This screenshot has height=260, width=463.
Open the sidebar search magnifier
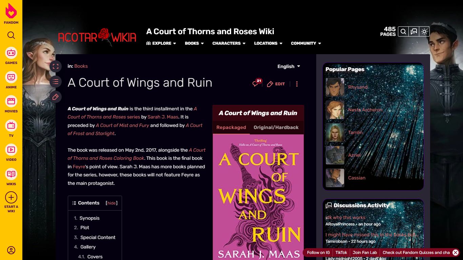point(11,35)
